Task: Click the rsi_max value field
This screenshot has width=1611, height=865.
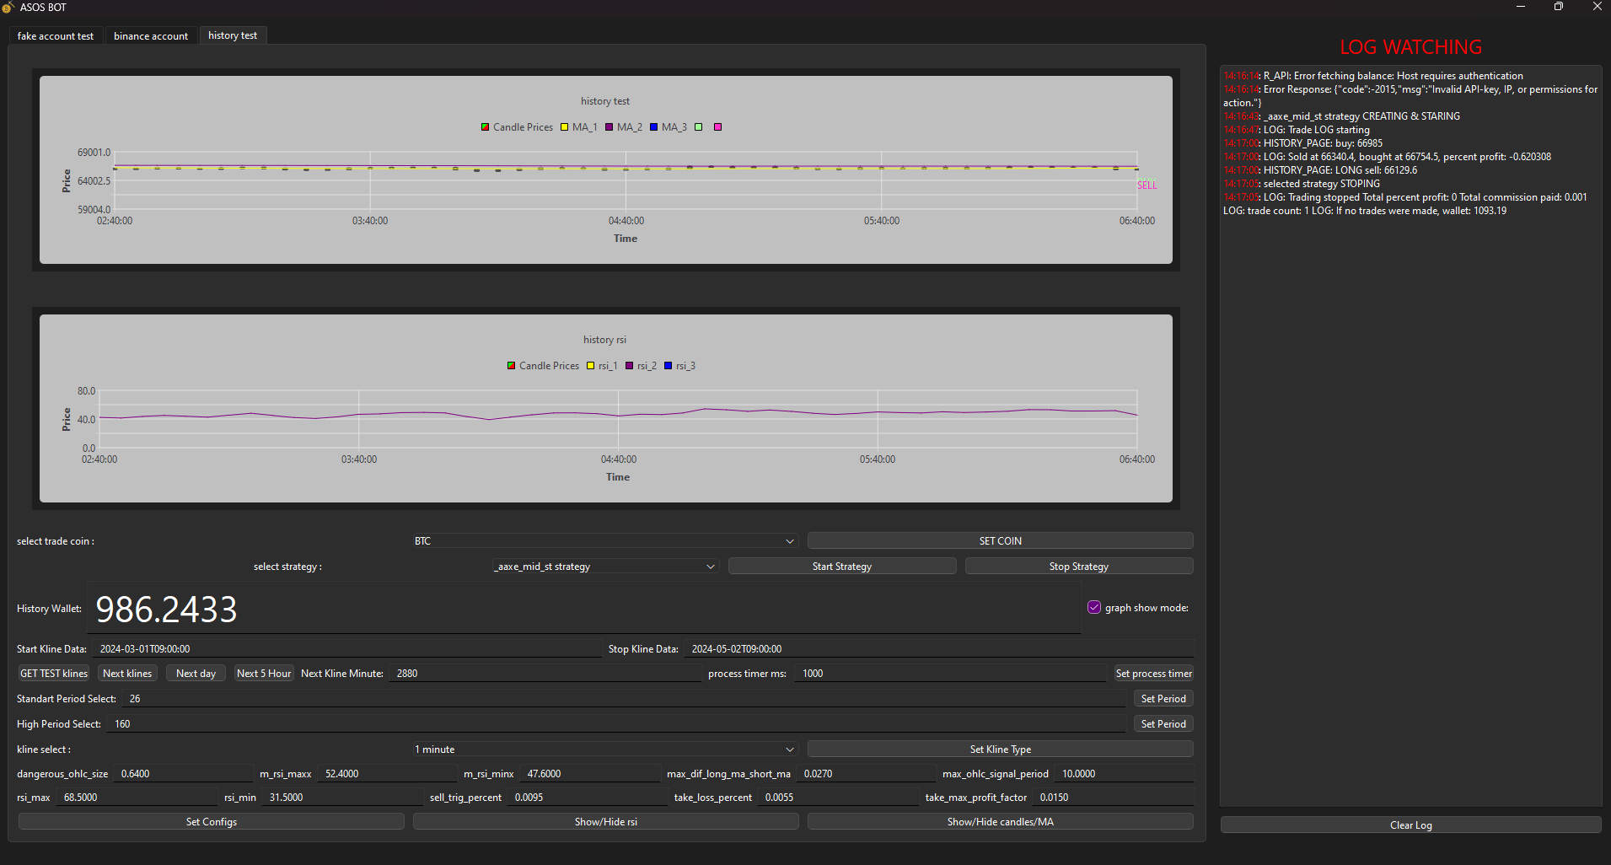Action: tap(137, 798)
